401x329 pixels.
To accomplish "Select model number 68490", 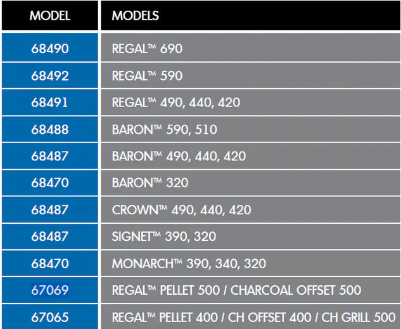I will (49, 48).
